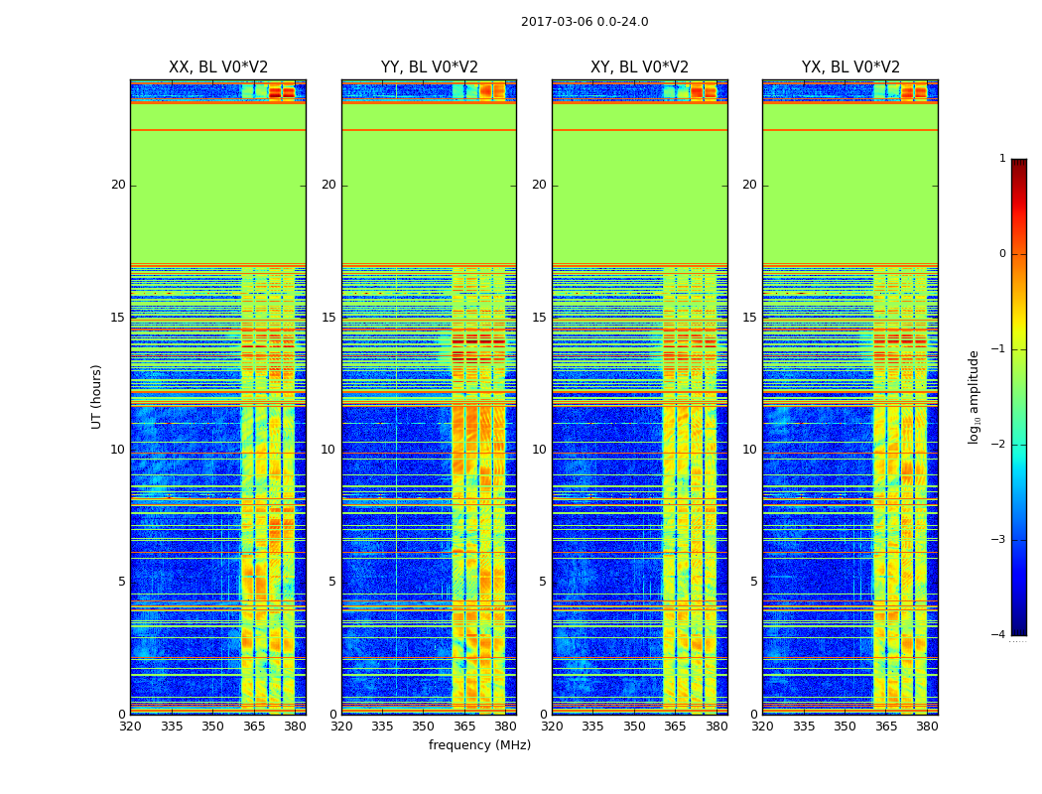Screen dimensions: 1042x794
Task: Click the 10 y-axis tick beside the XX panel
Action: (118, 450)
